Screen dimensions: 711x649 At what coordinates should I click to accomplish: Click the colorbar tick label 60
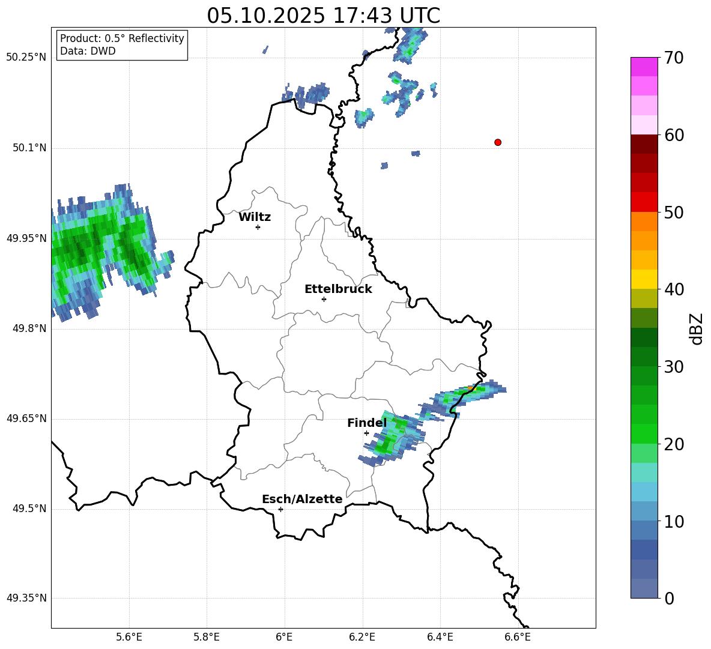(674, 135)
